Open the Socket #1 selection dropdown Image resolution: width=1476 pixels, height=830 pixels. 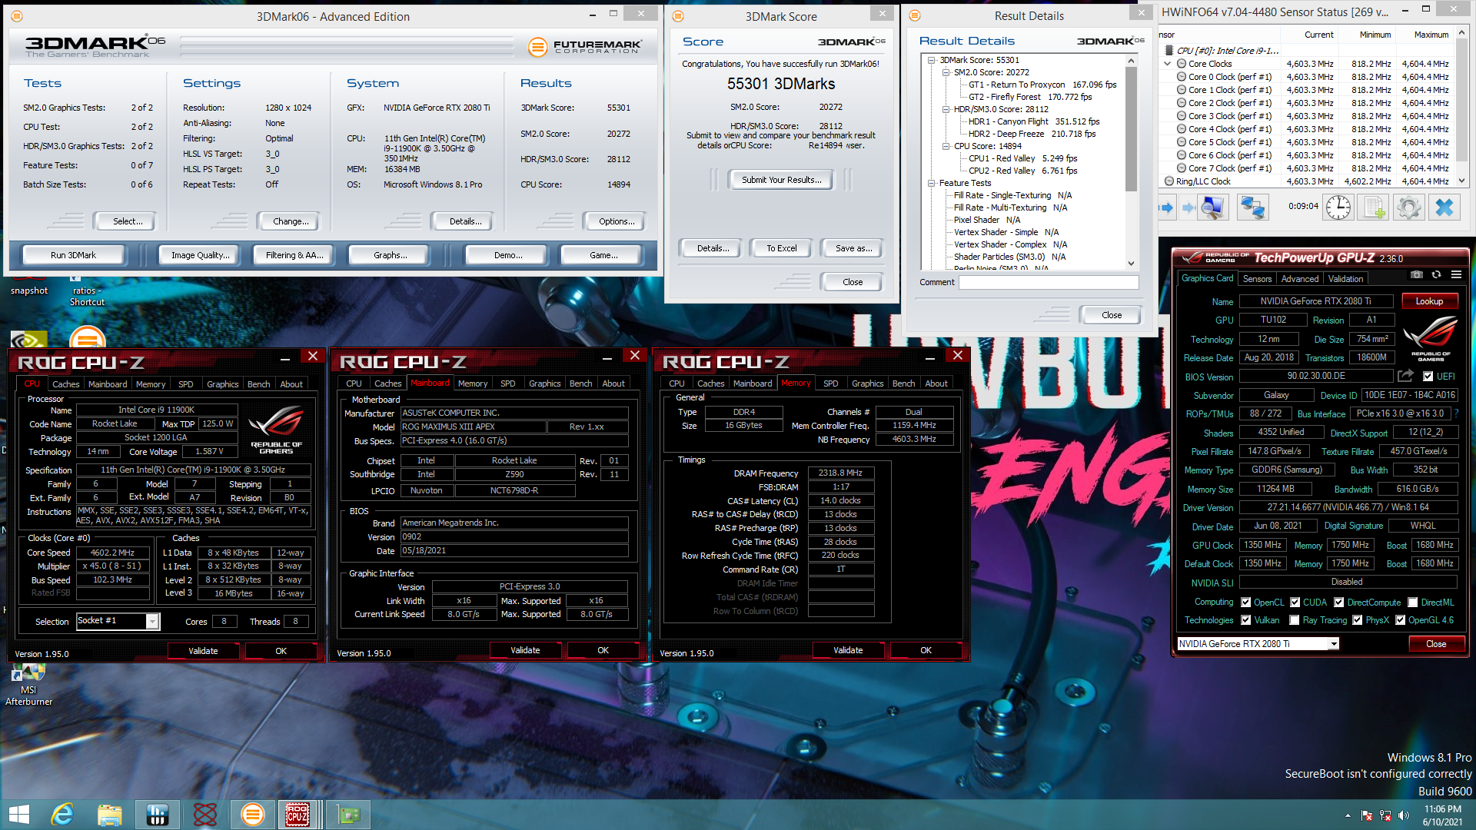[x=152, y=621]
